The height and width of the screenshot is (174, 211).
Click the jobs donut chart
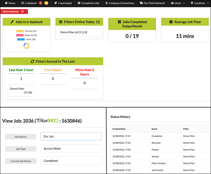click(x=26, y=46)
